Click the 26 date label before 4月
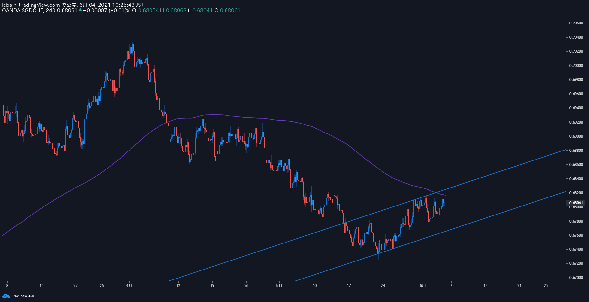This screenshot has width=589, height=302. [x=102, y=286]
